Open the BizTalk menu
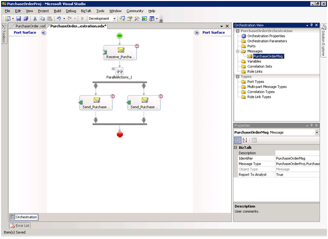Screen dimensions: 328x239 click(x=86, y=11)
